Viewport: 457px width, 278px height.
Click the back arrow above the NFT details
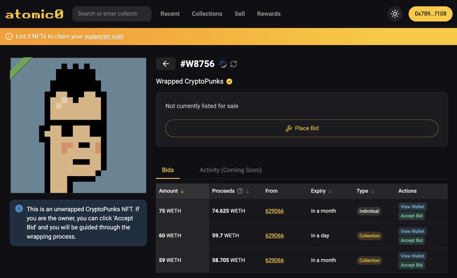tap(166, 63)
